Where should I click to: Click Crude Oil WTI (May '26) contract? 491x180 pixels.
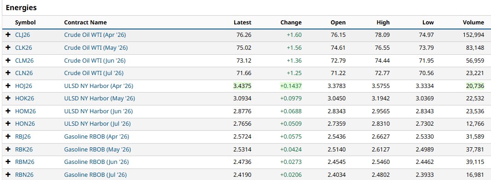point(96,47)
